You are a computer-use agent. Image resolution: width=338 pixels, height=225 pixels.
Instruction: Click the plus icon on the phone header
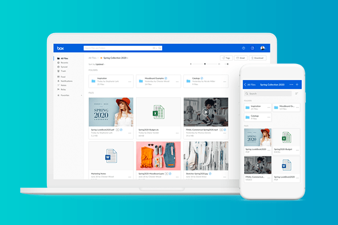point(297,85)
